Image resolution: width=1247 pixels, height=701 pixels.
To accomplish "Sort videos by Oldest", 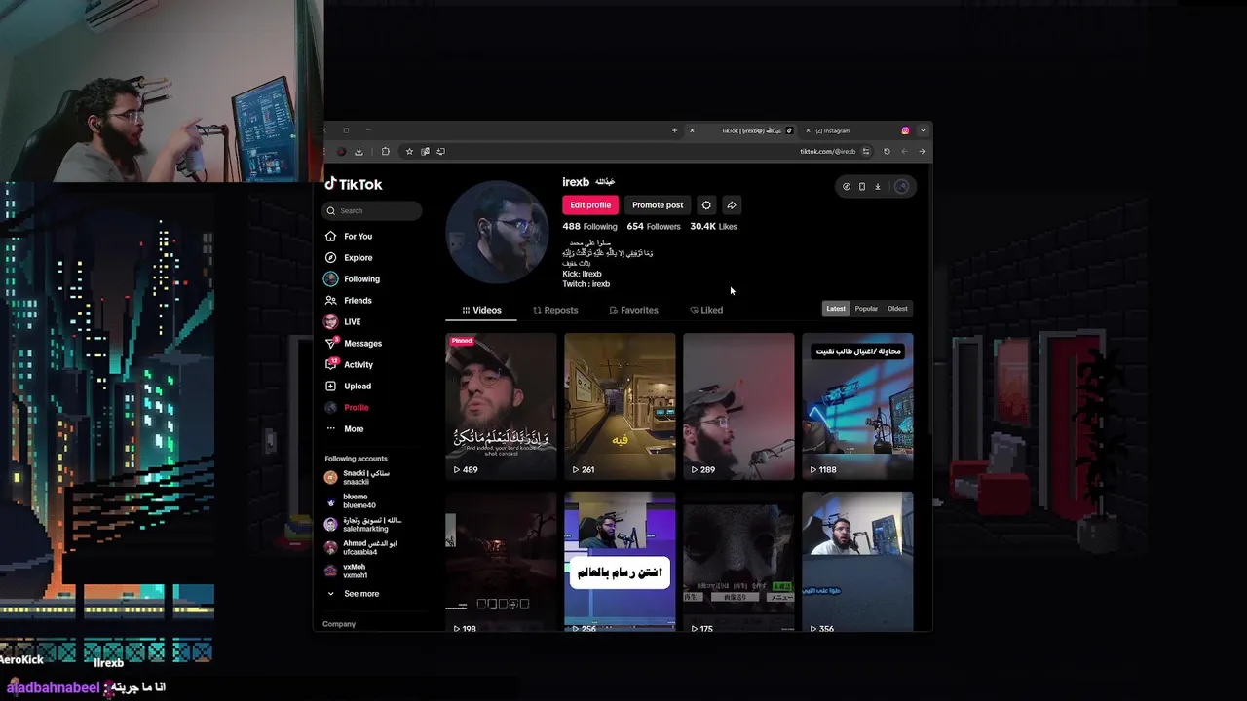I will point(897,309).
